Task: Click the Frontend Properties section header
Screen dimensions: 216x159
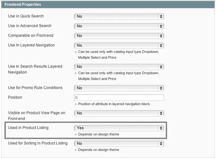Action: click(x=23, y=5)
